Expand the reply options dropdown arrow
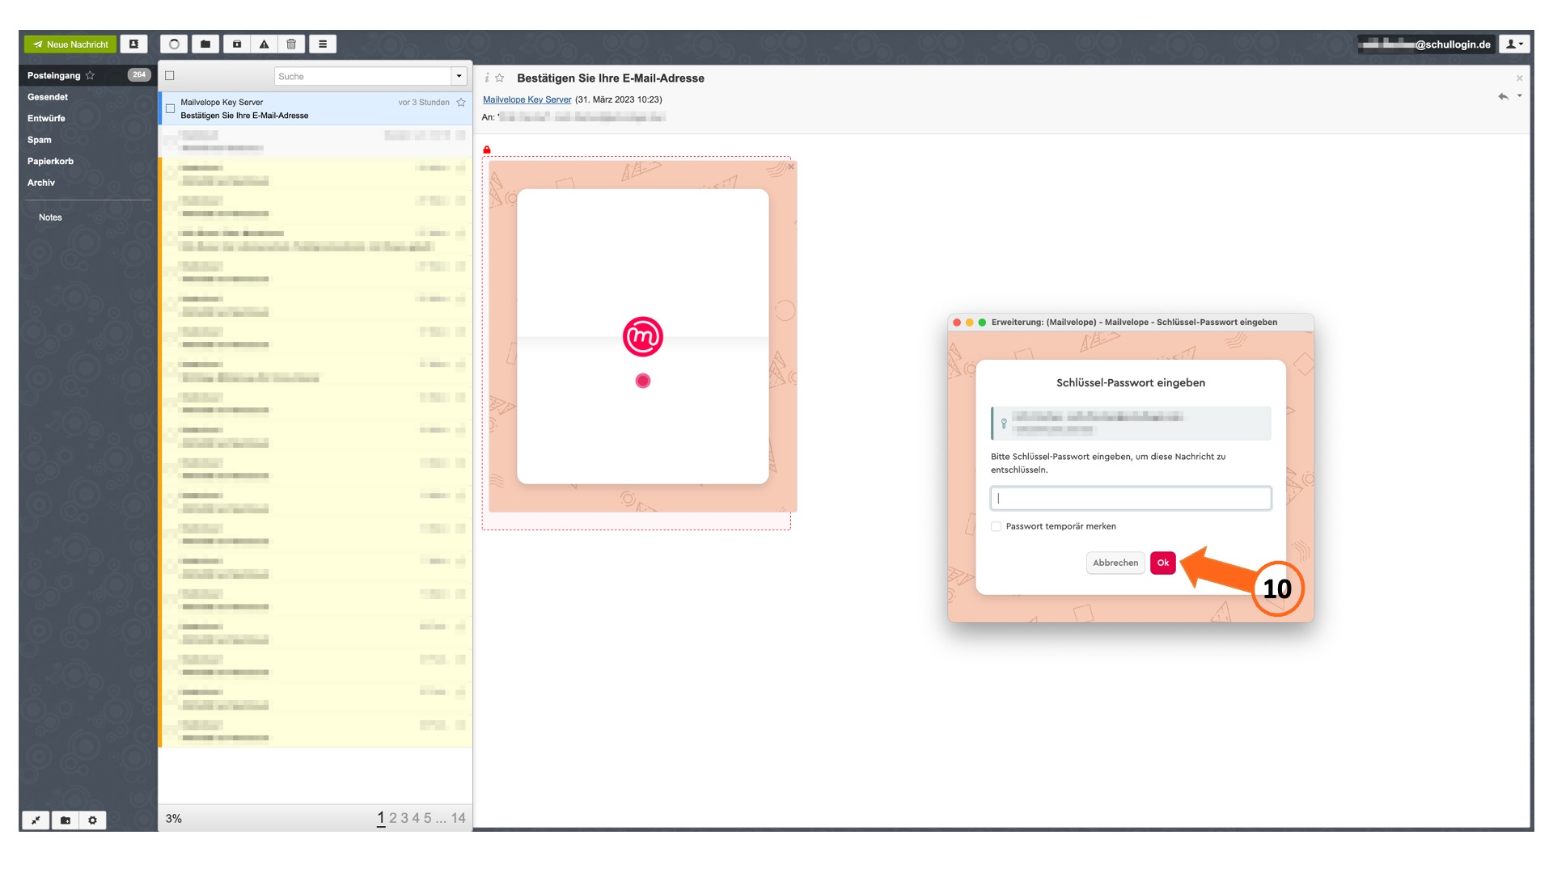 tap(1520, 96)
